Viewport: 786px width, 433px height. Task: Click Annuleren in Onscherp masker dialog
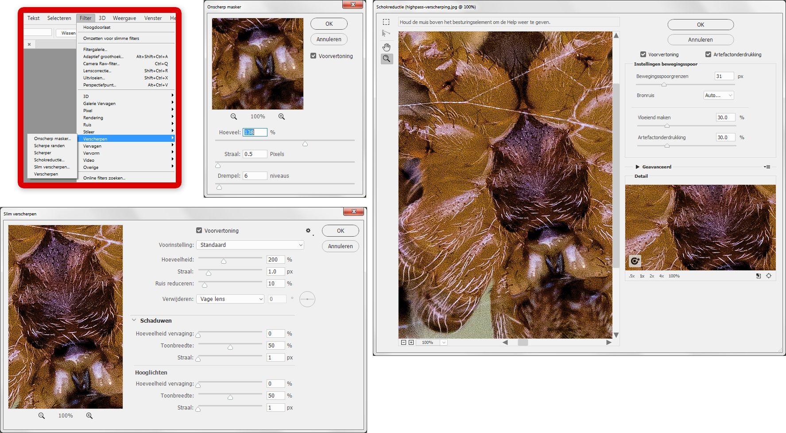pyautogui.click(x=329, y=39)
